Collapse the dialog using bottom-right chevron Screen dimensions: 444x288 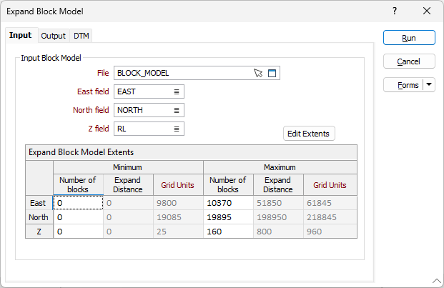click(435, 280)
